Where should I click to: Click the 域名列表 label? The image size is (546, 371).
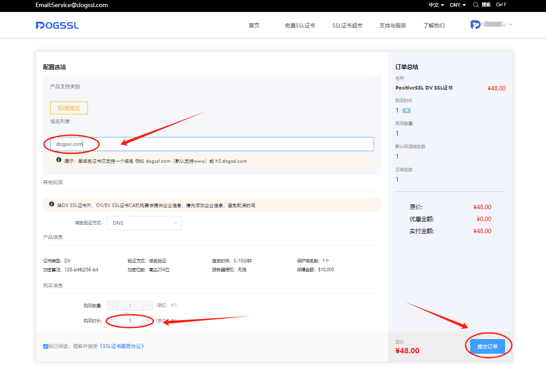click(x=60, y=121)
